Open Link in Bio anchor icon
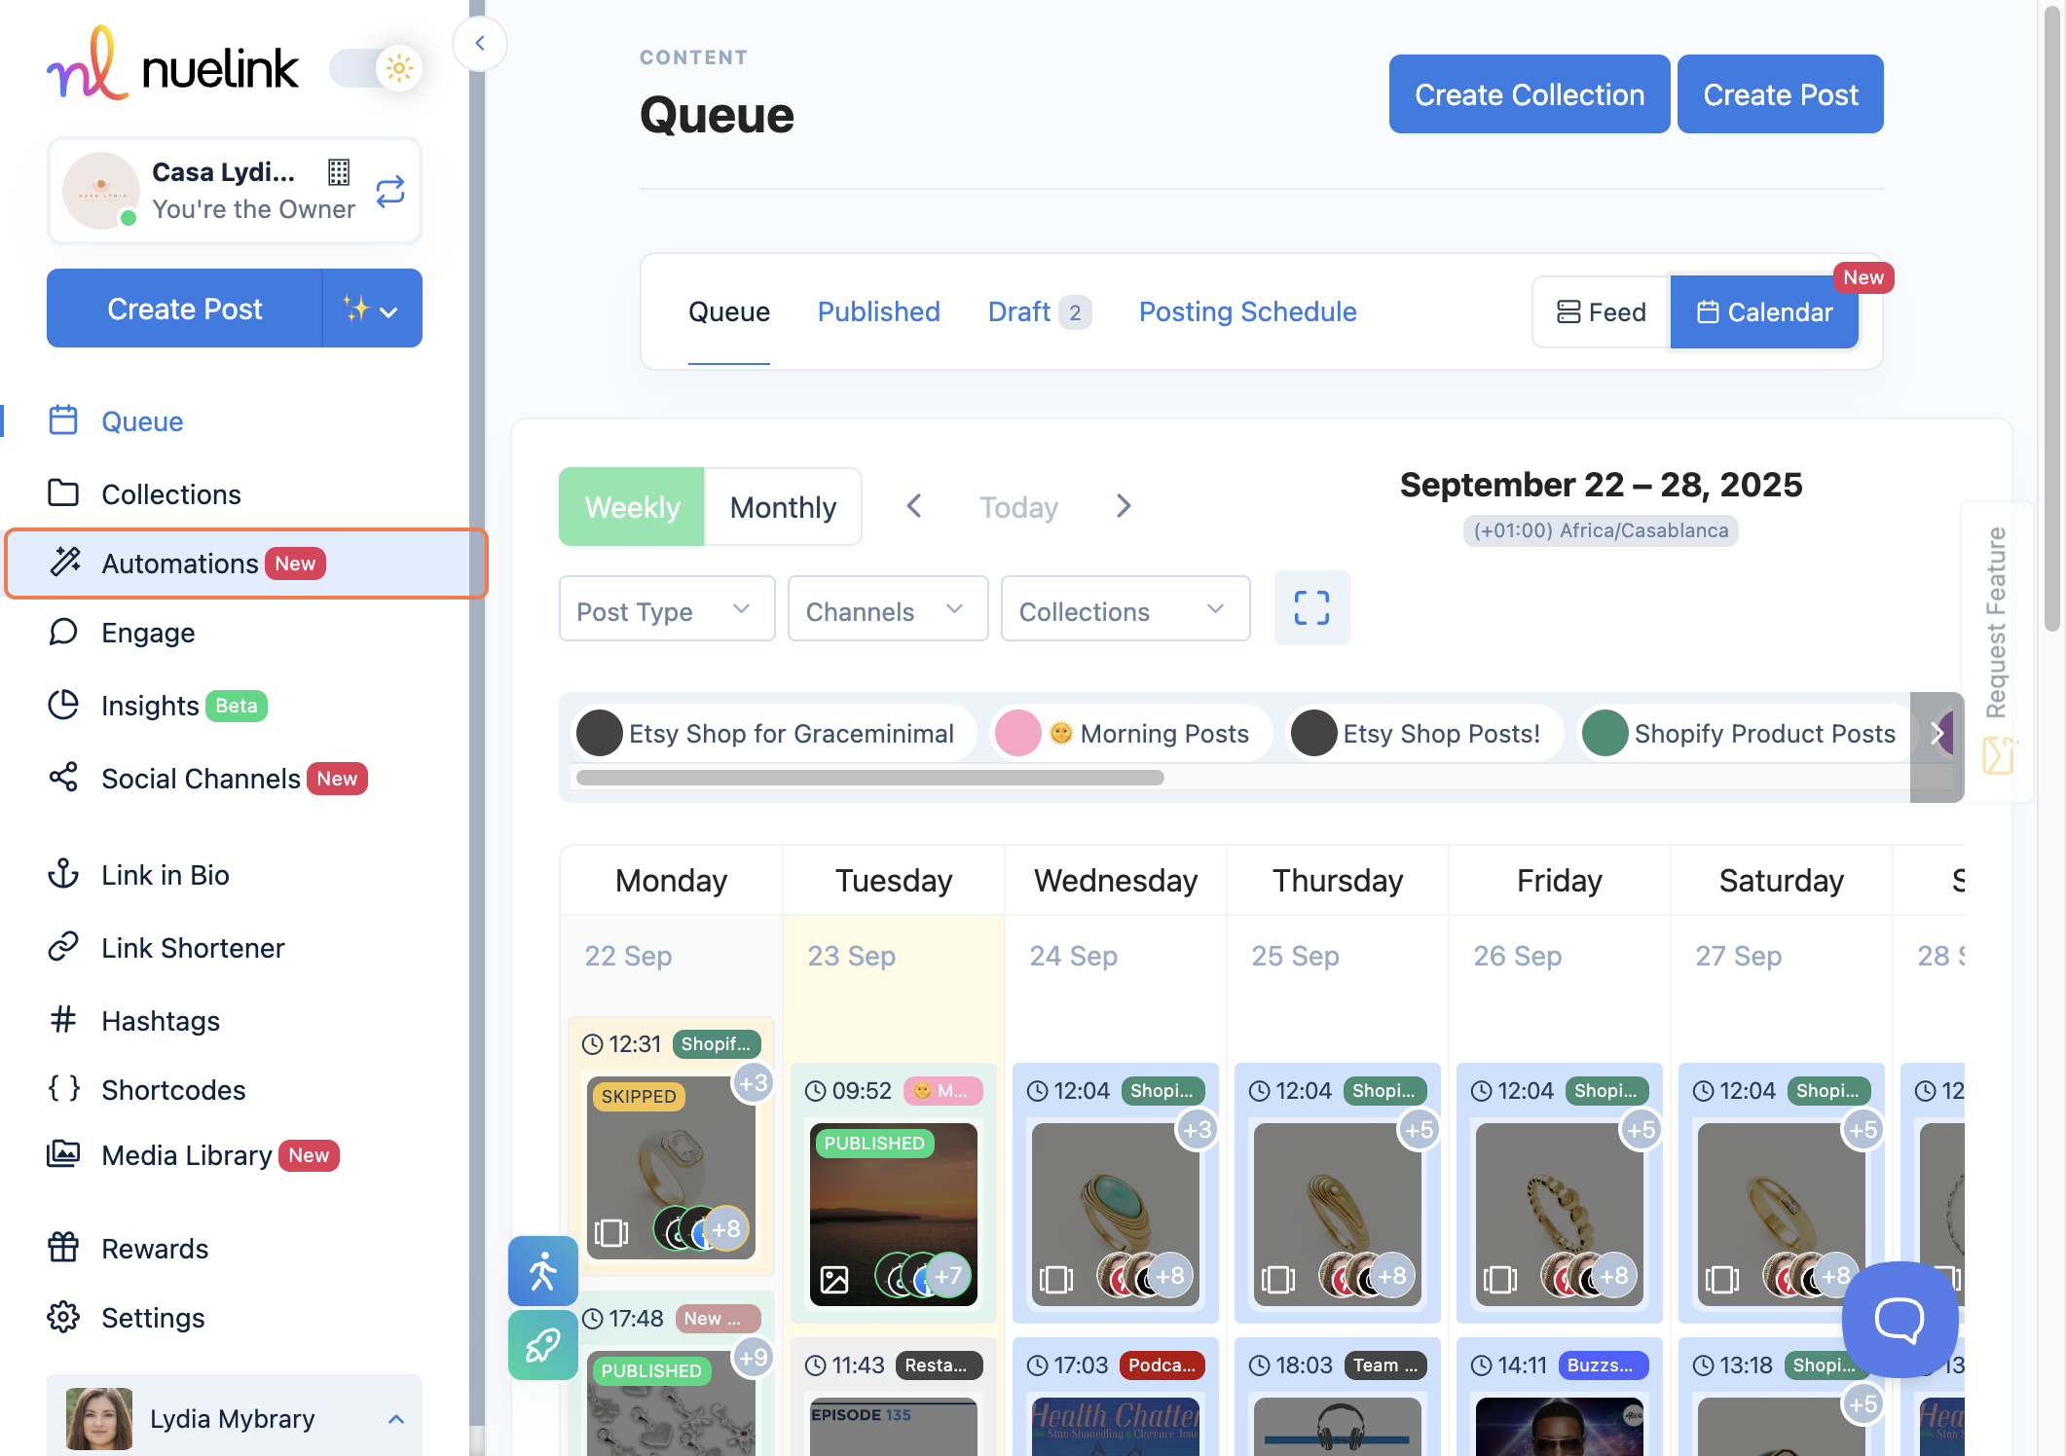 point(63,874)
